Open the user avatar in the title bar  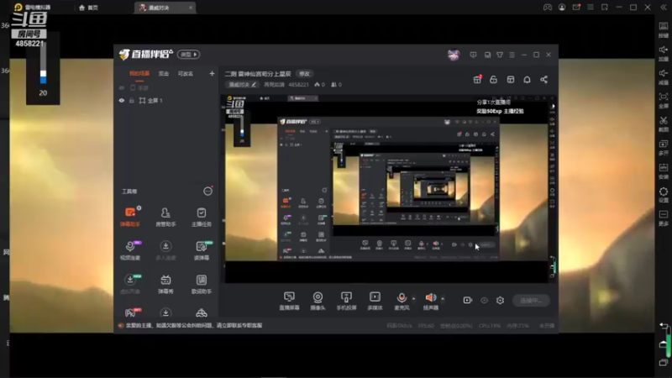[454, 55]
